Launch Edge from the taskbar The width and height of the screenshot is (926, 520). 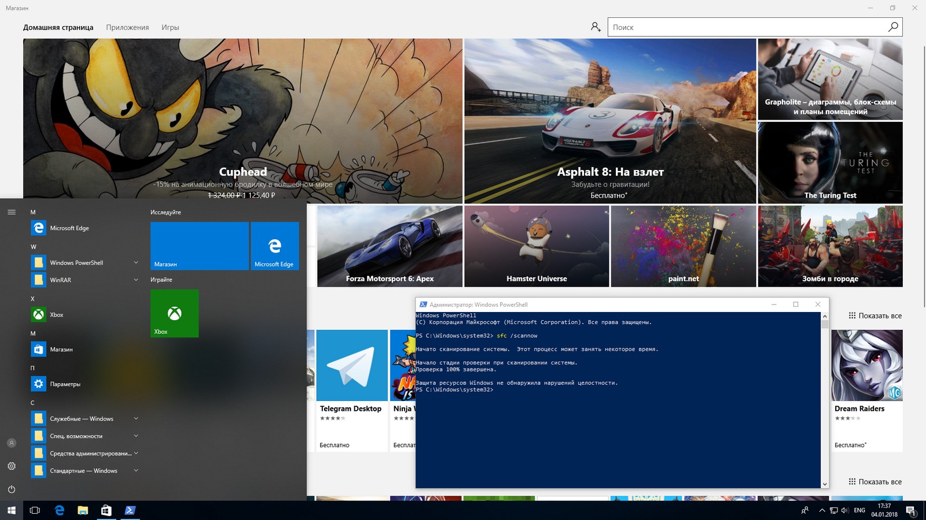point(59,510)
